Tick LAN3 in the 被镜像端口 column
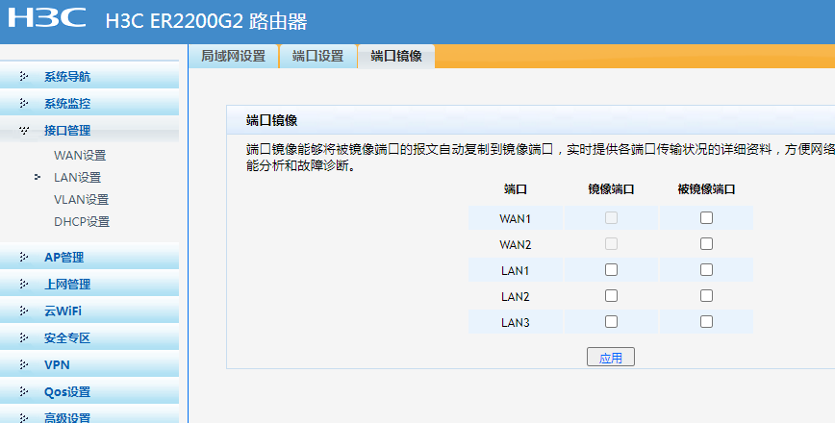835x423 pixels. click(x=706, y=322)
